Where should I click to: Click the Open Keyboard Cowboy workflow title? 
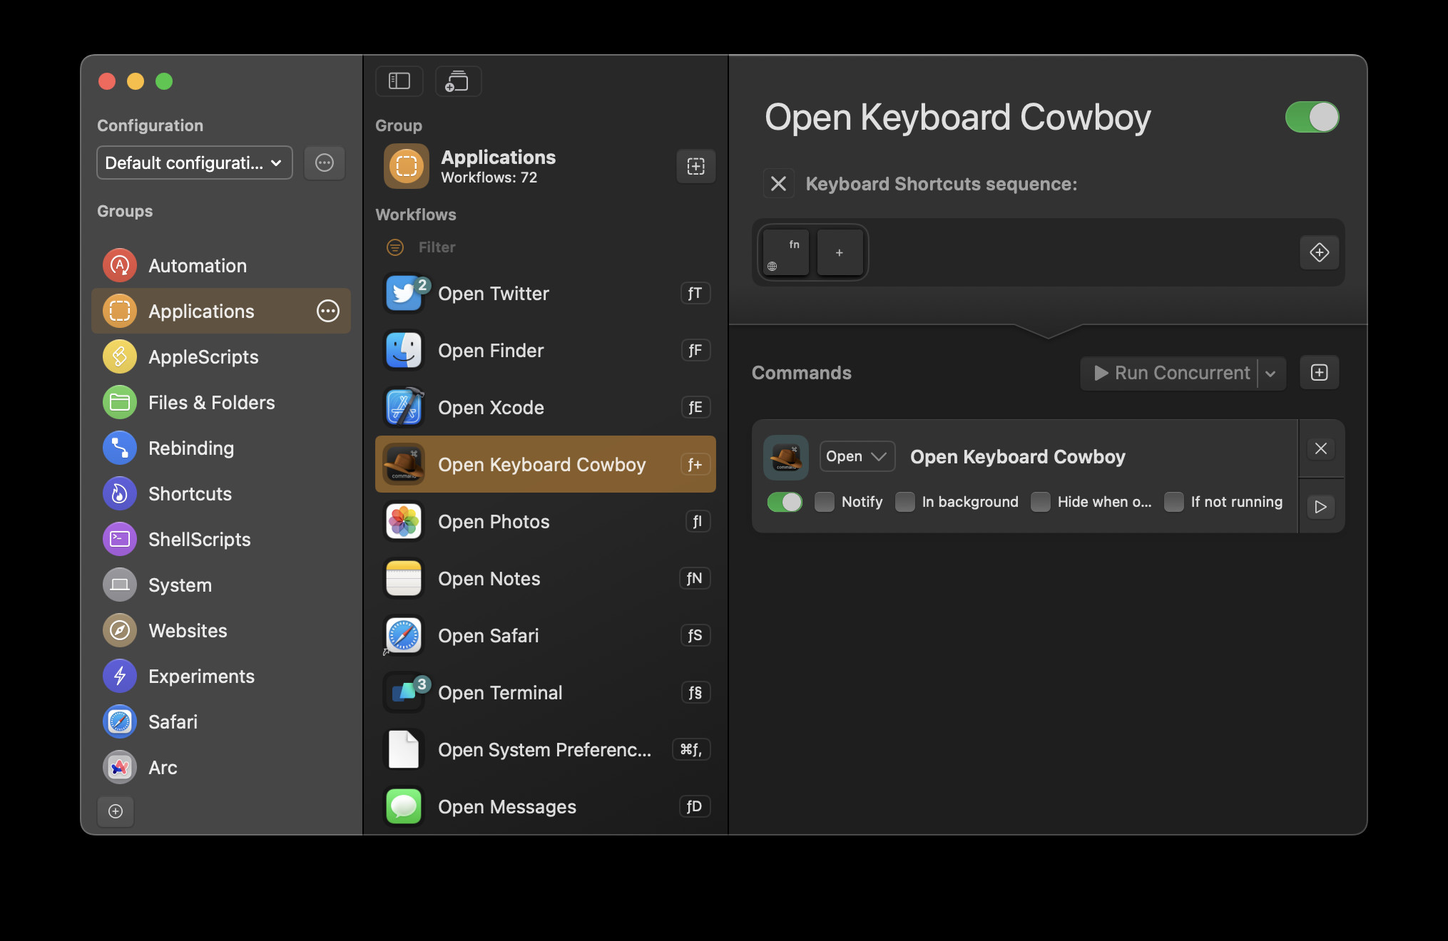click(958, 118)
